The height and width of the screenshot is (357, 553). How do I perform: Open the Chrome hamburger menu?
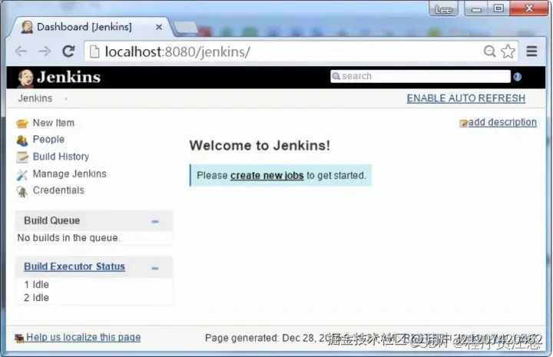(531, 51)
